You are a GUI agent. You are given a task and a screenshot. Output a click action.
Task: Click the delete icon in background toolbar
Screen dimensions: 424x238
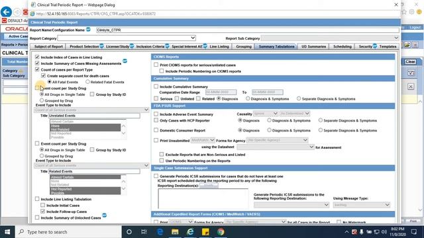point(415,45)
